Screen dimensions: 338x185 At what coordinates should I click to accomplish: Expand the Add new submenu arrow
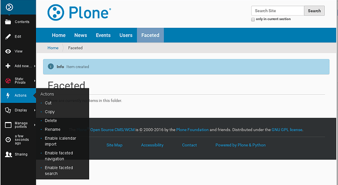click(x=34, y=66)
